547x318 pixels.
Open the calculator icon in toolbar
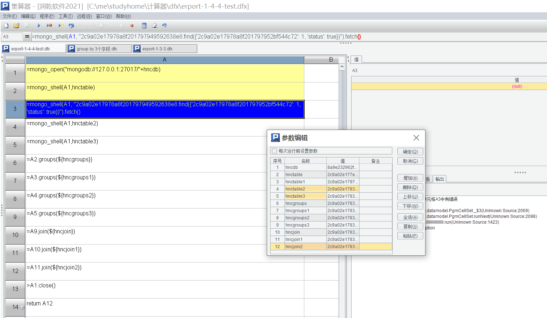144,26
